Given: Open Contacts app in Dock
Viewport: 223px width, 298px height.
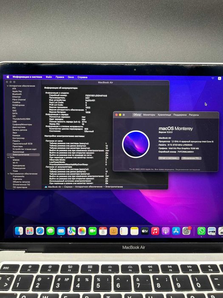Looking at the screenshot, I should pyautogui.click(x=113, y=231).
